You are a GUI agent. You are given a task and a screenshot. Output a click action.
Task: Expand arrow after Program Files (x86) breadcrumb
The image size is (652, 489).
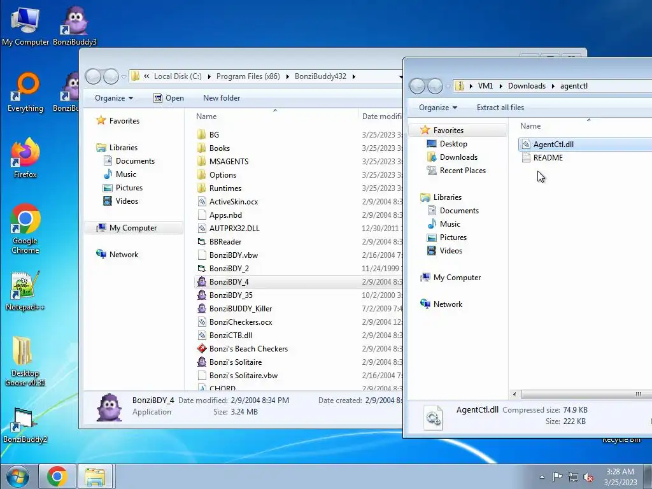[287, 76]
